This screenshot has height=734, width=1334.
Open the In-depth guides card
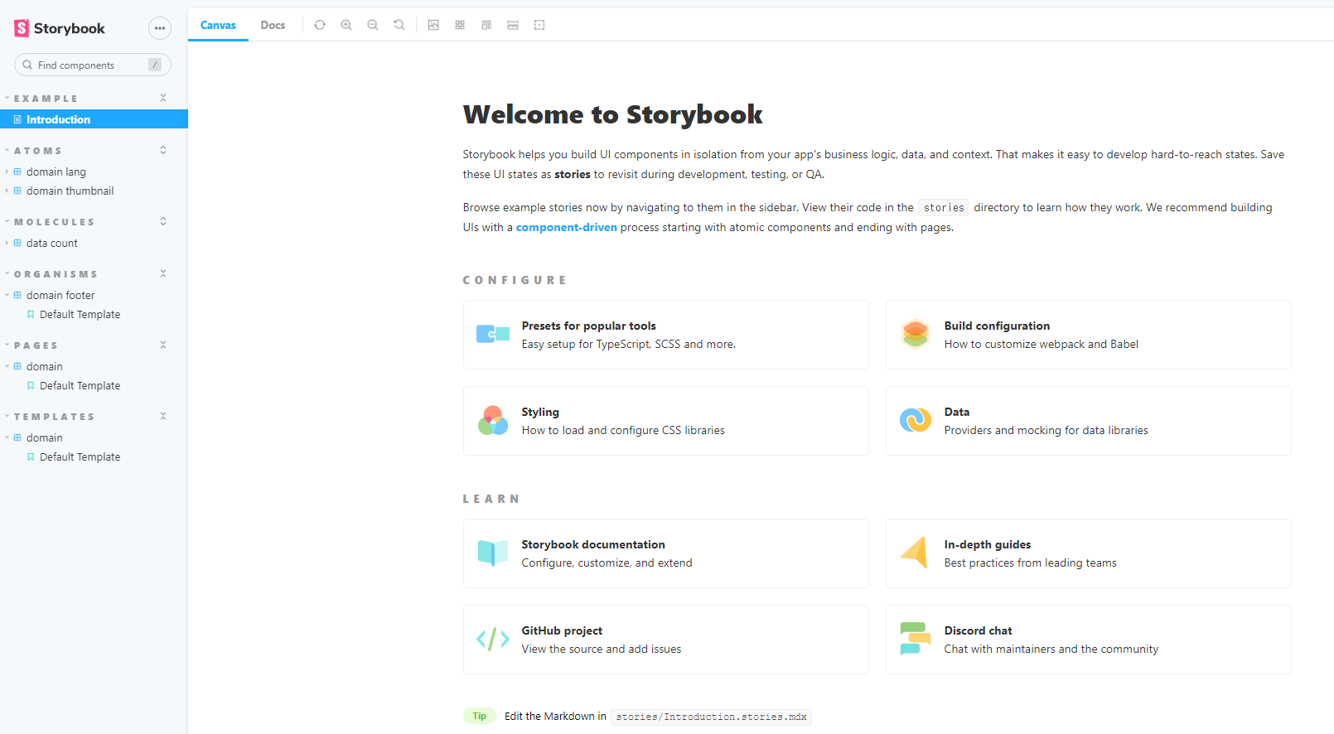click(1089, 553)
